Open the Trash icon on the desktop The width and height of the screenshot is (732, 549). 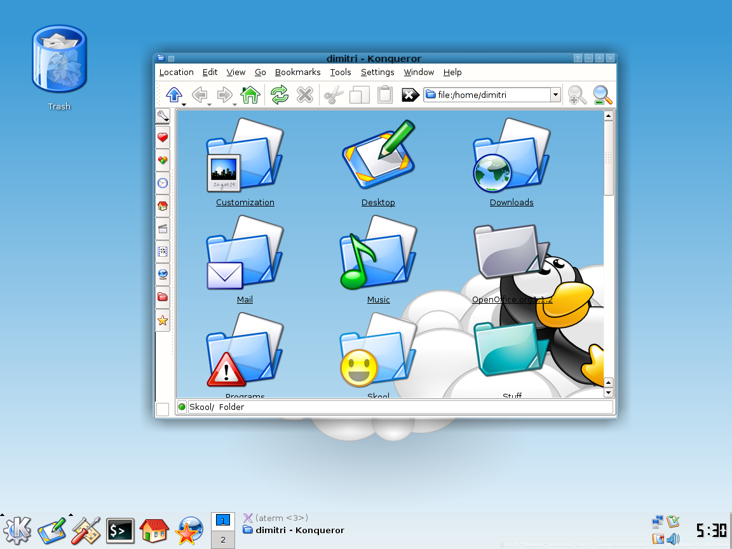pos(59,59)
